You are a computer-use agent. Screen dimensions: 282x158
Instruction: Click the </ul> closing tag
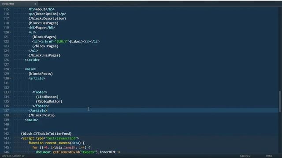pyautogui.click(x=33, y=51)
